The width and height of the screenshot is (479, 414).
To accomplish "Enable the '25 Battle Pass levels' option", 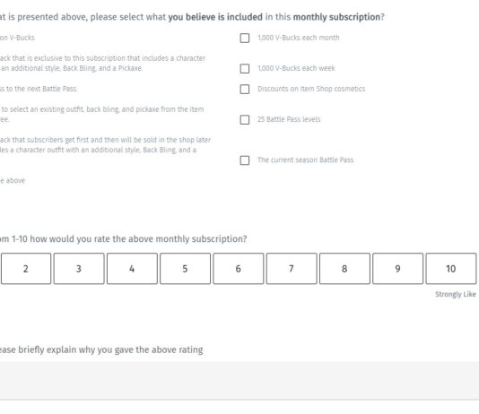I will tap(244, 119).
